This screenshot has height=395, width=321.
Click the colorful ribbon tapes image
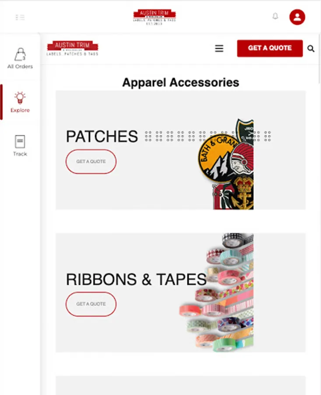click(217, 292)
